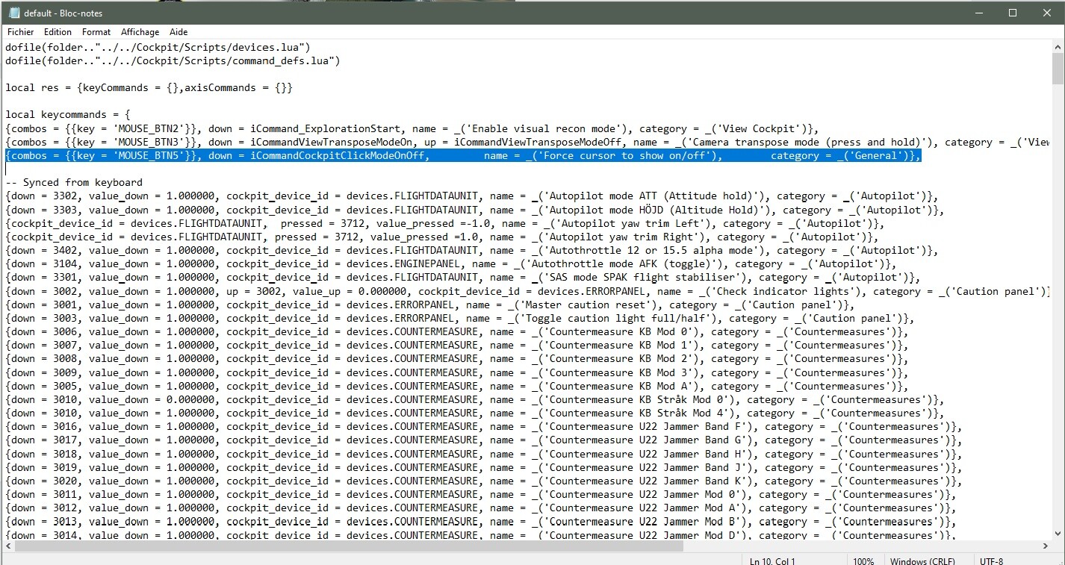Open the Aide menu

[x=178, y=32]
